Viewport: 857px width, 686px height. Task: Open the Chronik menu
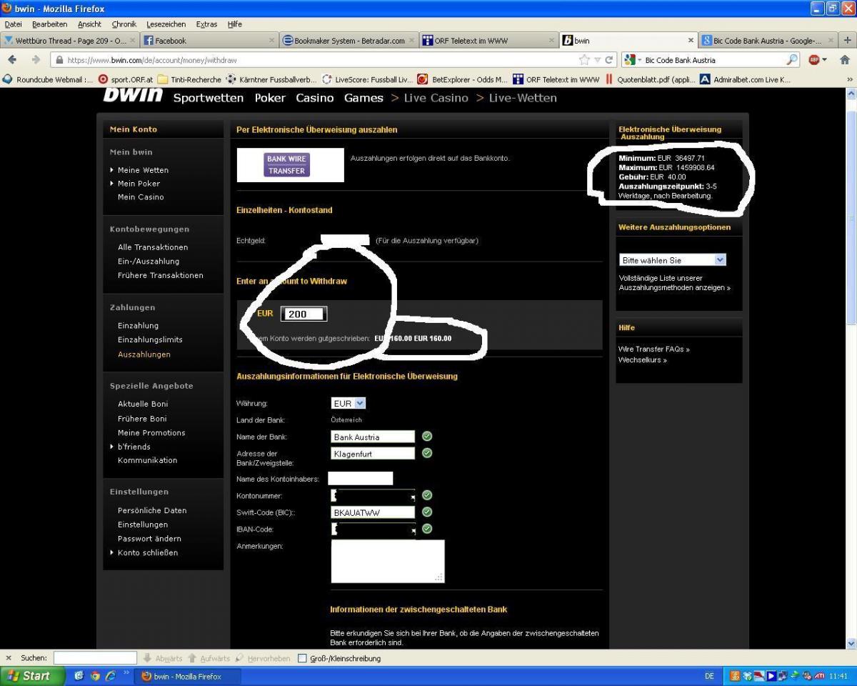pos(124,24)
